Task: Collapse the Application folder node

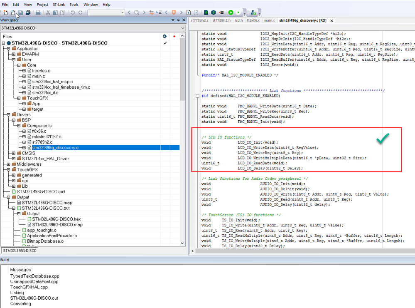Action: pos(8,49)
